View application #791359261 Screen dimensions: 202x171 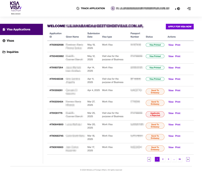tap(171, 90)
